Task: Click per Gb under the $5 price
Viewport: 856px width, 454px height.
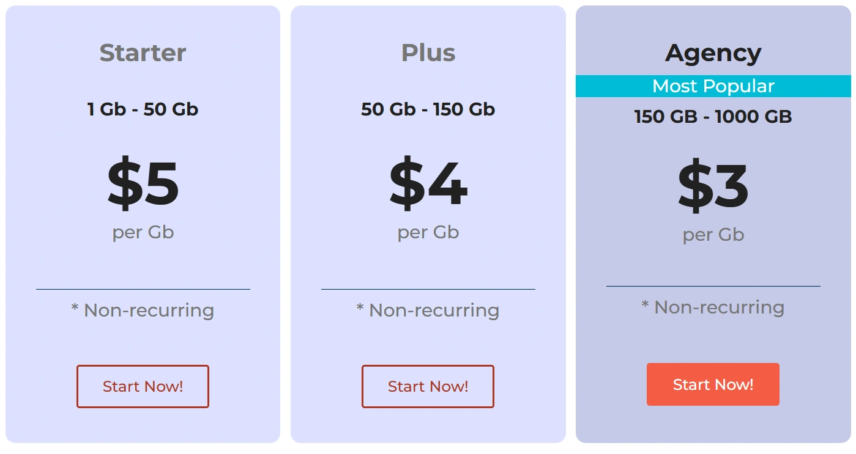Action: point(143,232)
